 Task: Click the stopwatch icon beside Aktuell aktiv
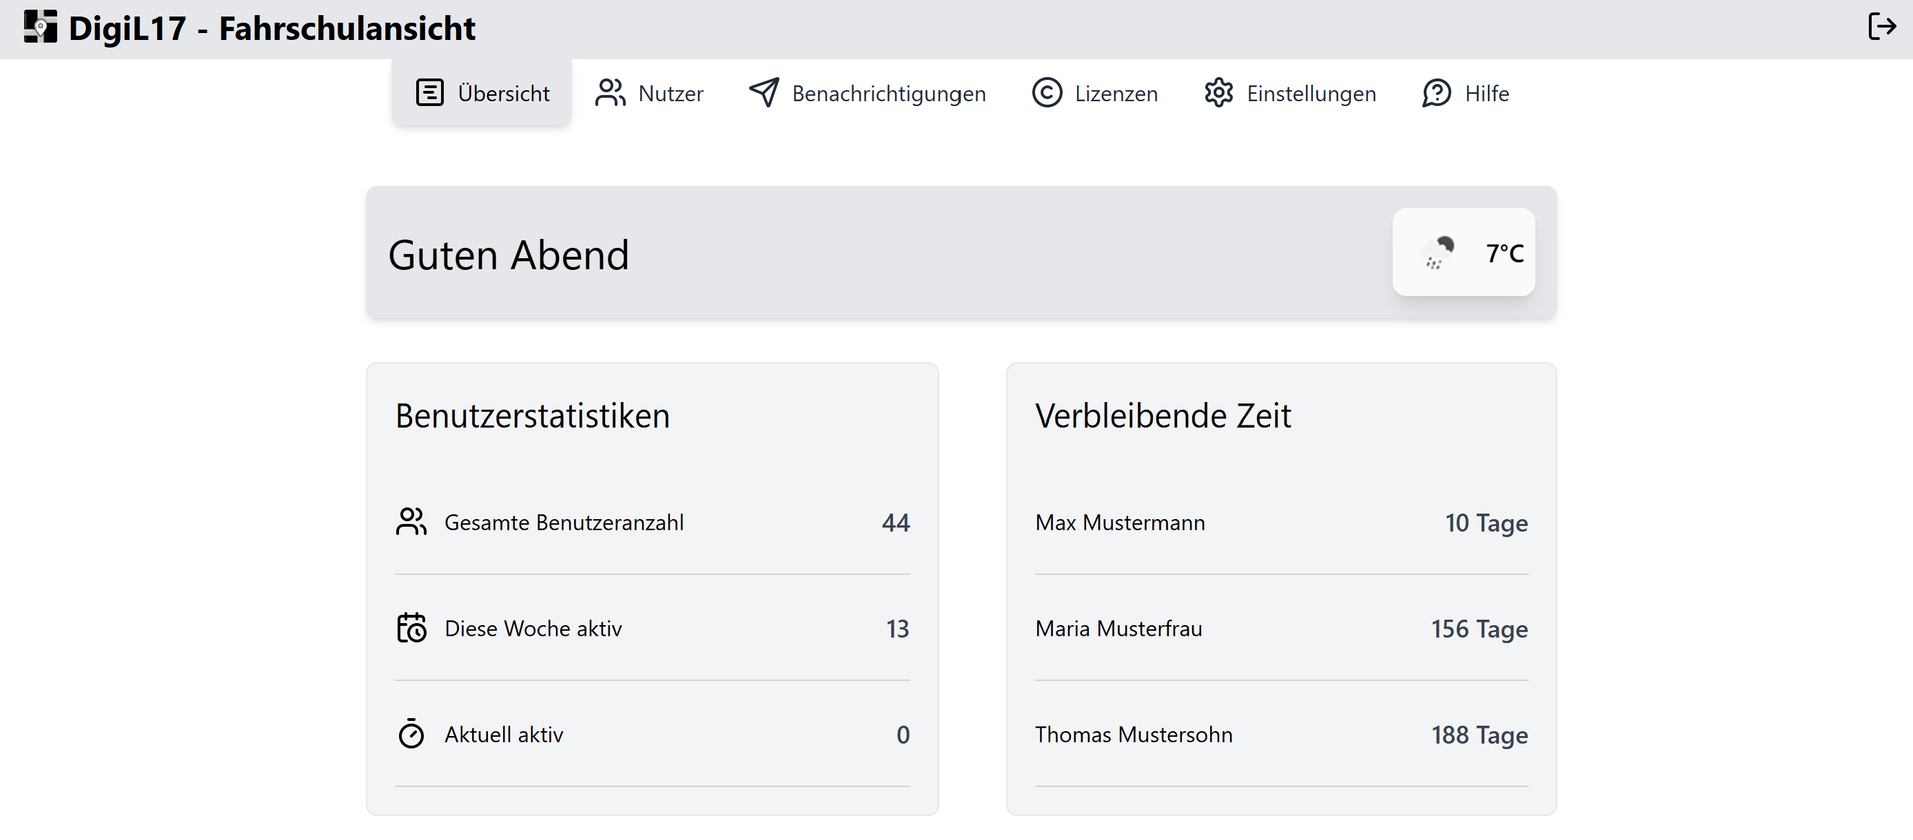(x=411, y=734)
